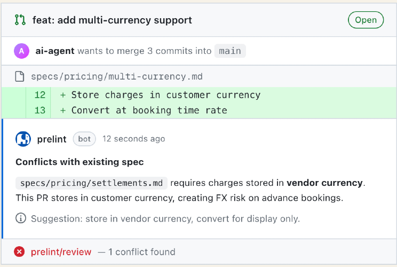Click the '12 seconds ago' timestamp

(133, 139)
